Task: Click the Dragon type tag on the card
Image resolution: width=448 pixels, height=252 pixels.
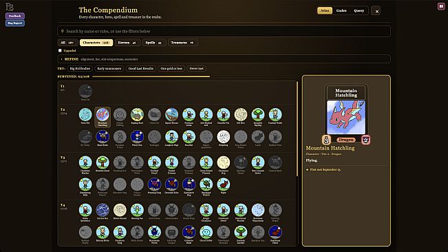Action: click(x=346, y=140)
